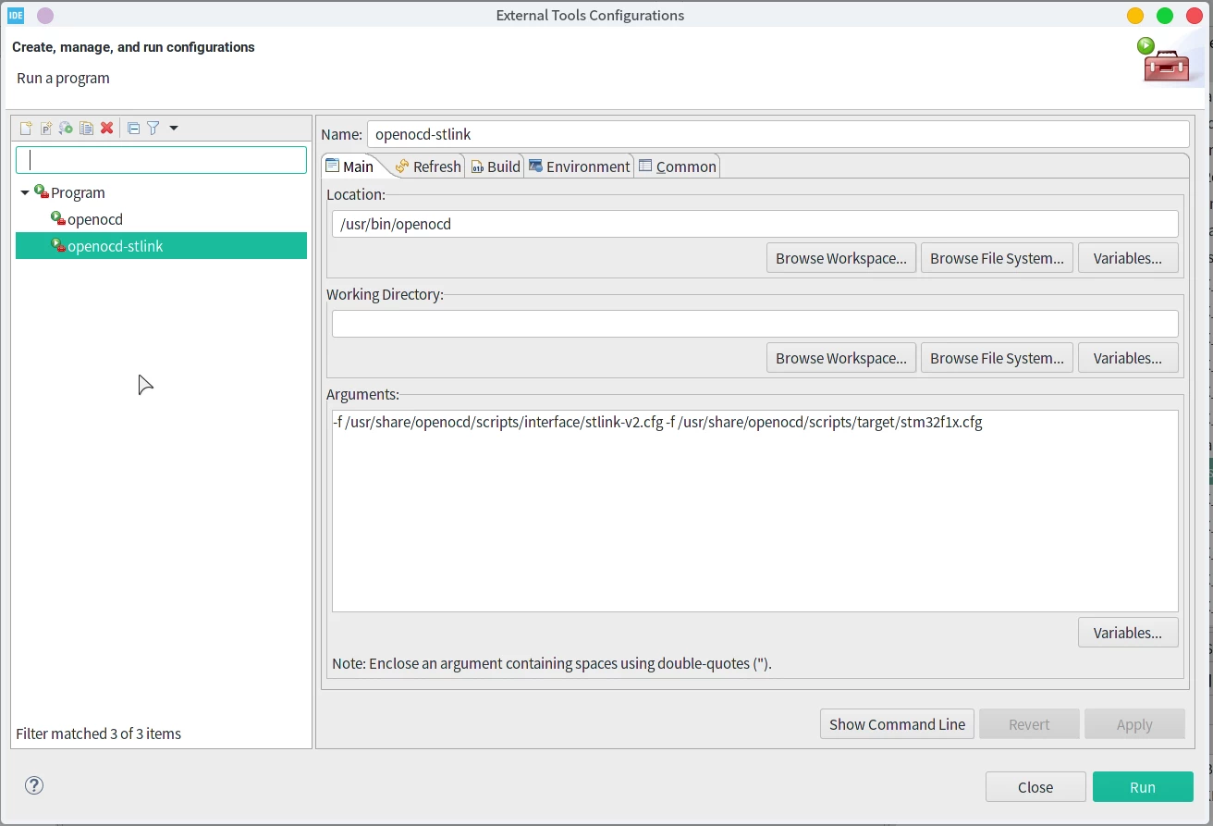This screenshot has height=826, width=1213.
Task: Create a new launch configuration
Action: tap(26, 129)
